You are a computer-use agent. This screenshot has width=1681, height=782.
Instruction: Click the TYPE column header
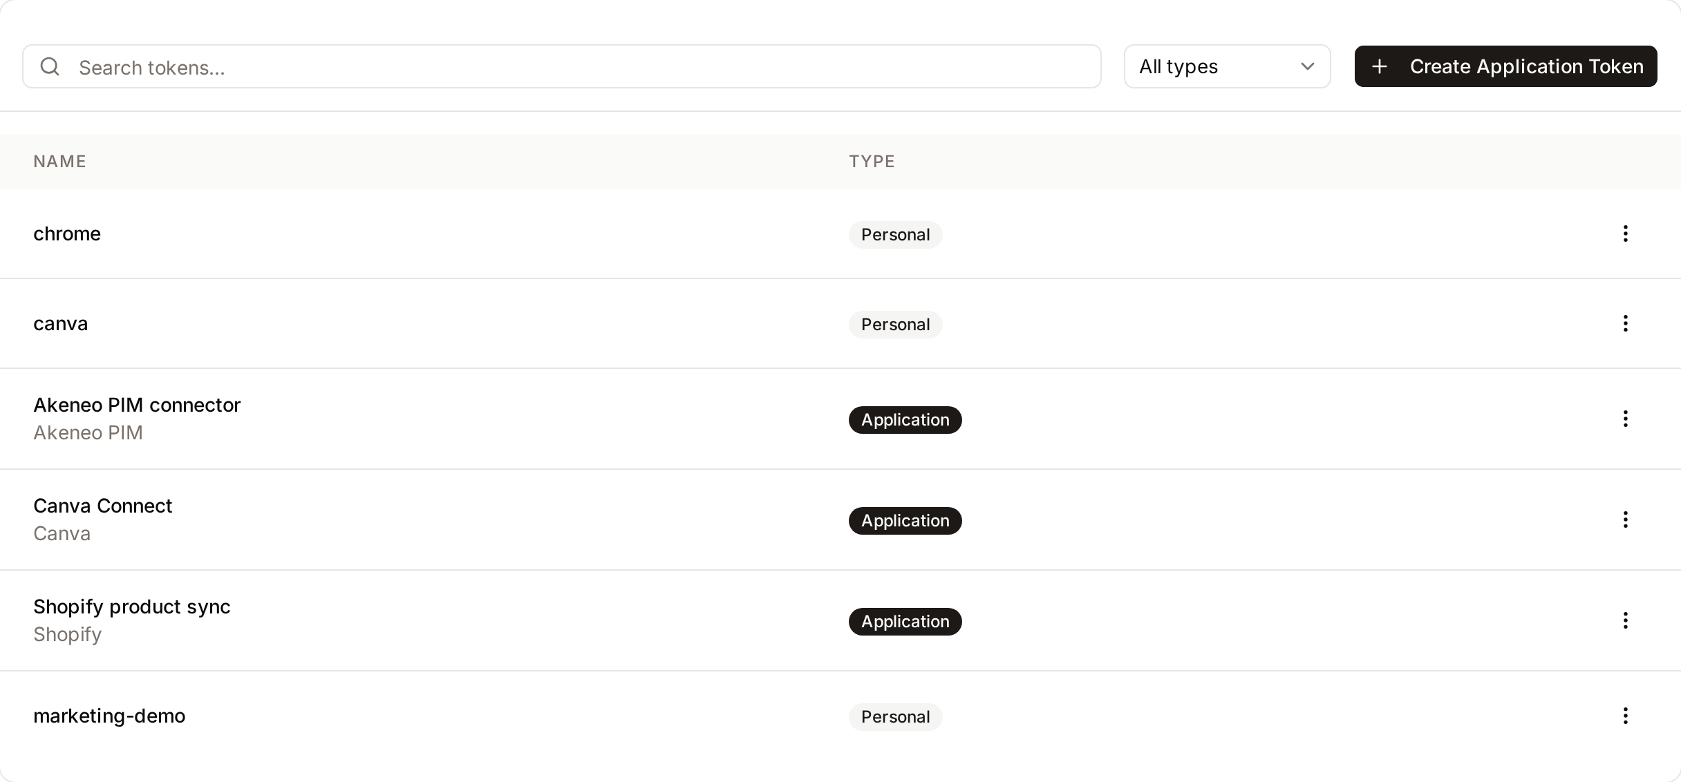(x=872, y=162)
